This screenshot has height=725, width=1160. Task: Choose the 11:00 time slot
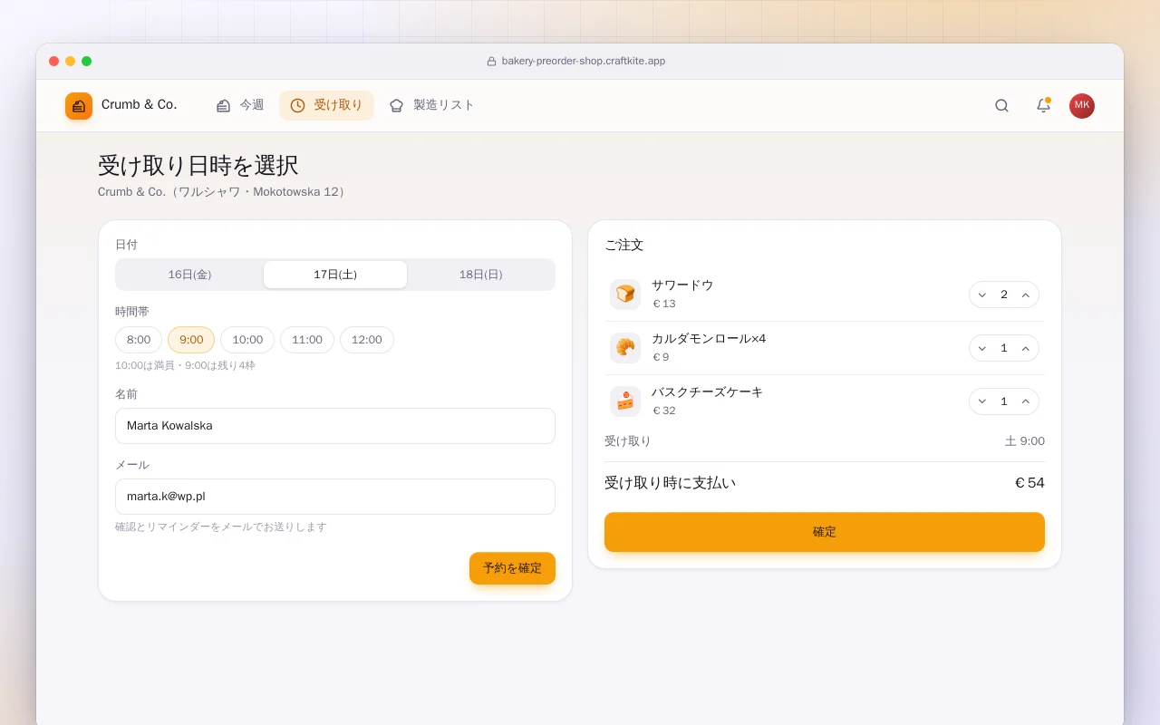[x=307, y=340]
